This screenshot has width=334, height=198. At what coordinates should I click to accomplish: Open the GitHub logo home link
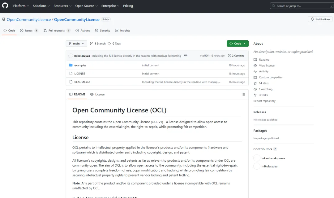click(5, 6)
